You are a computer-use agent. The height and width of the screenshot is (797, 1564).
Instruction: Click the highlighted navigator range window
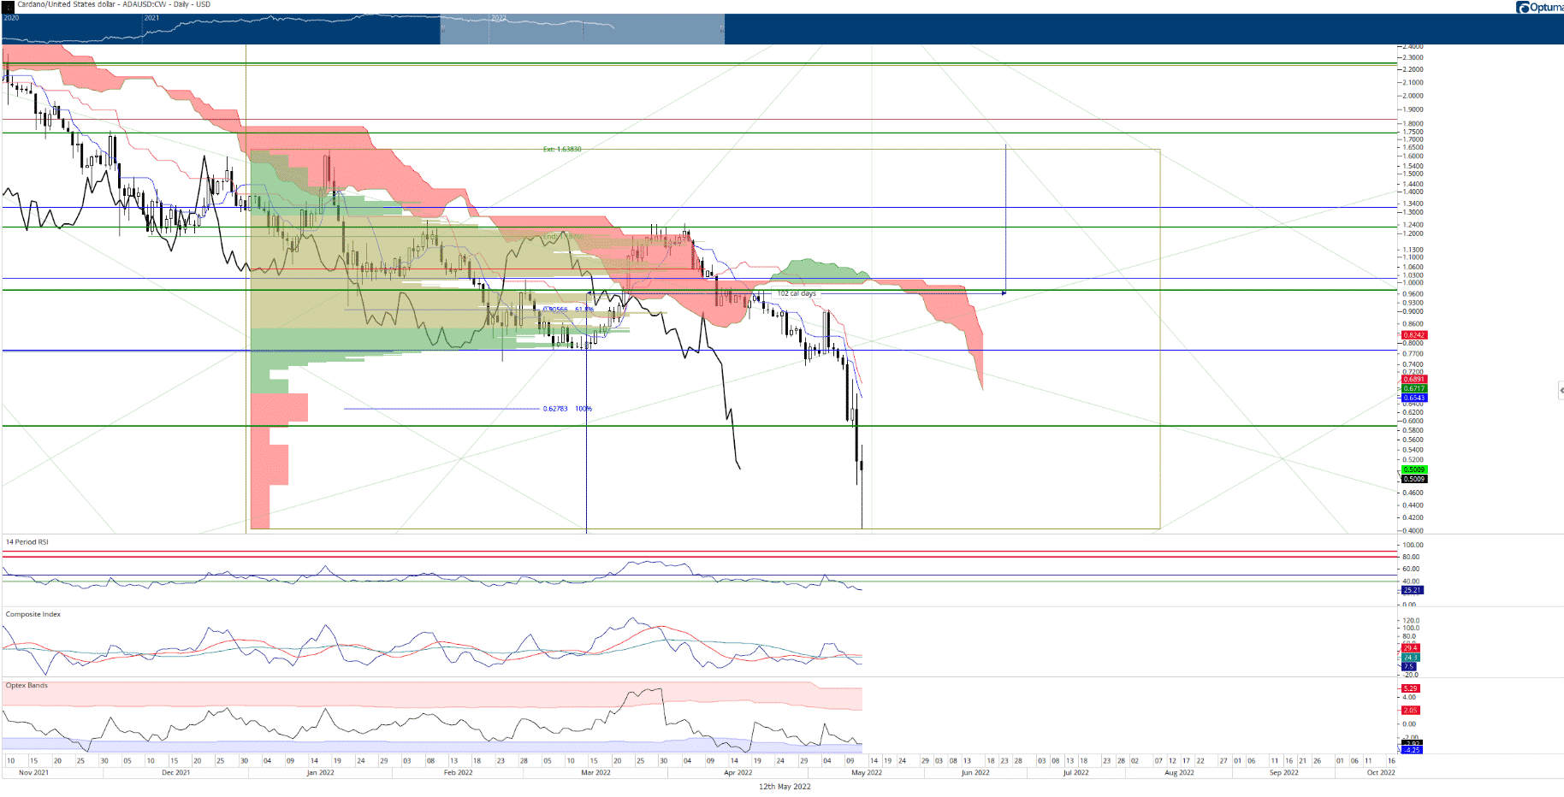(582, 29)
